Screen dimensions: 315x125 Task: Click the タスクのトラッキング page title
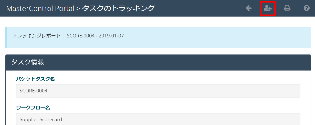click(x=118, y=8)
